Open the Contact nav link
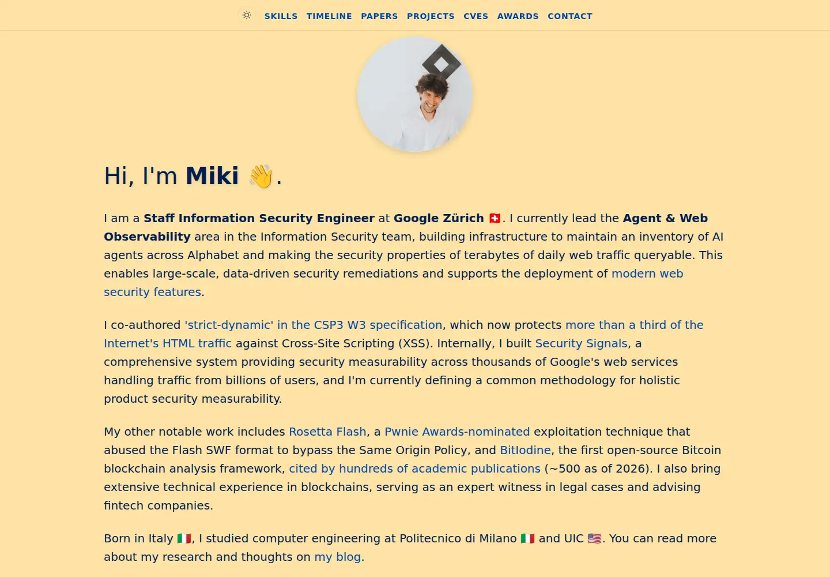830x577 pixels. 570,16
